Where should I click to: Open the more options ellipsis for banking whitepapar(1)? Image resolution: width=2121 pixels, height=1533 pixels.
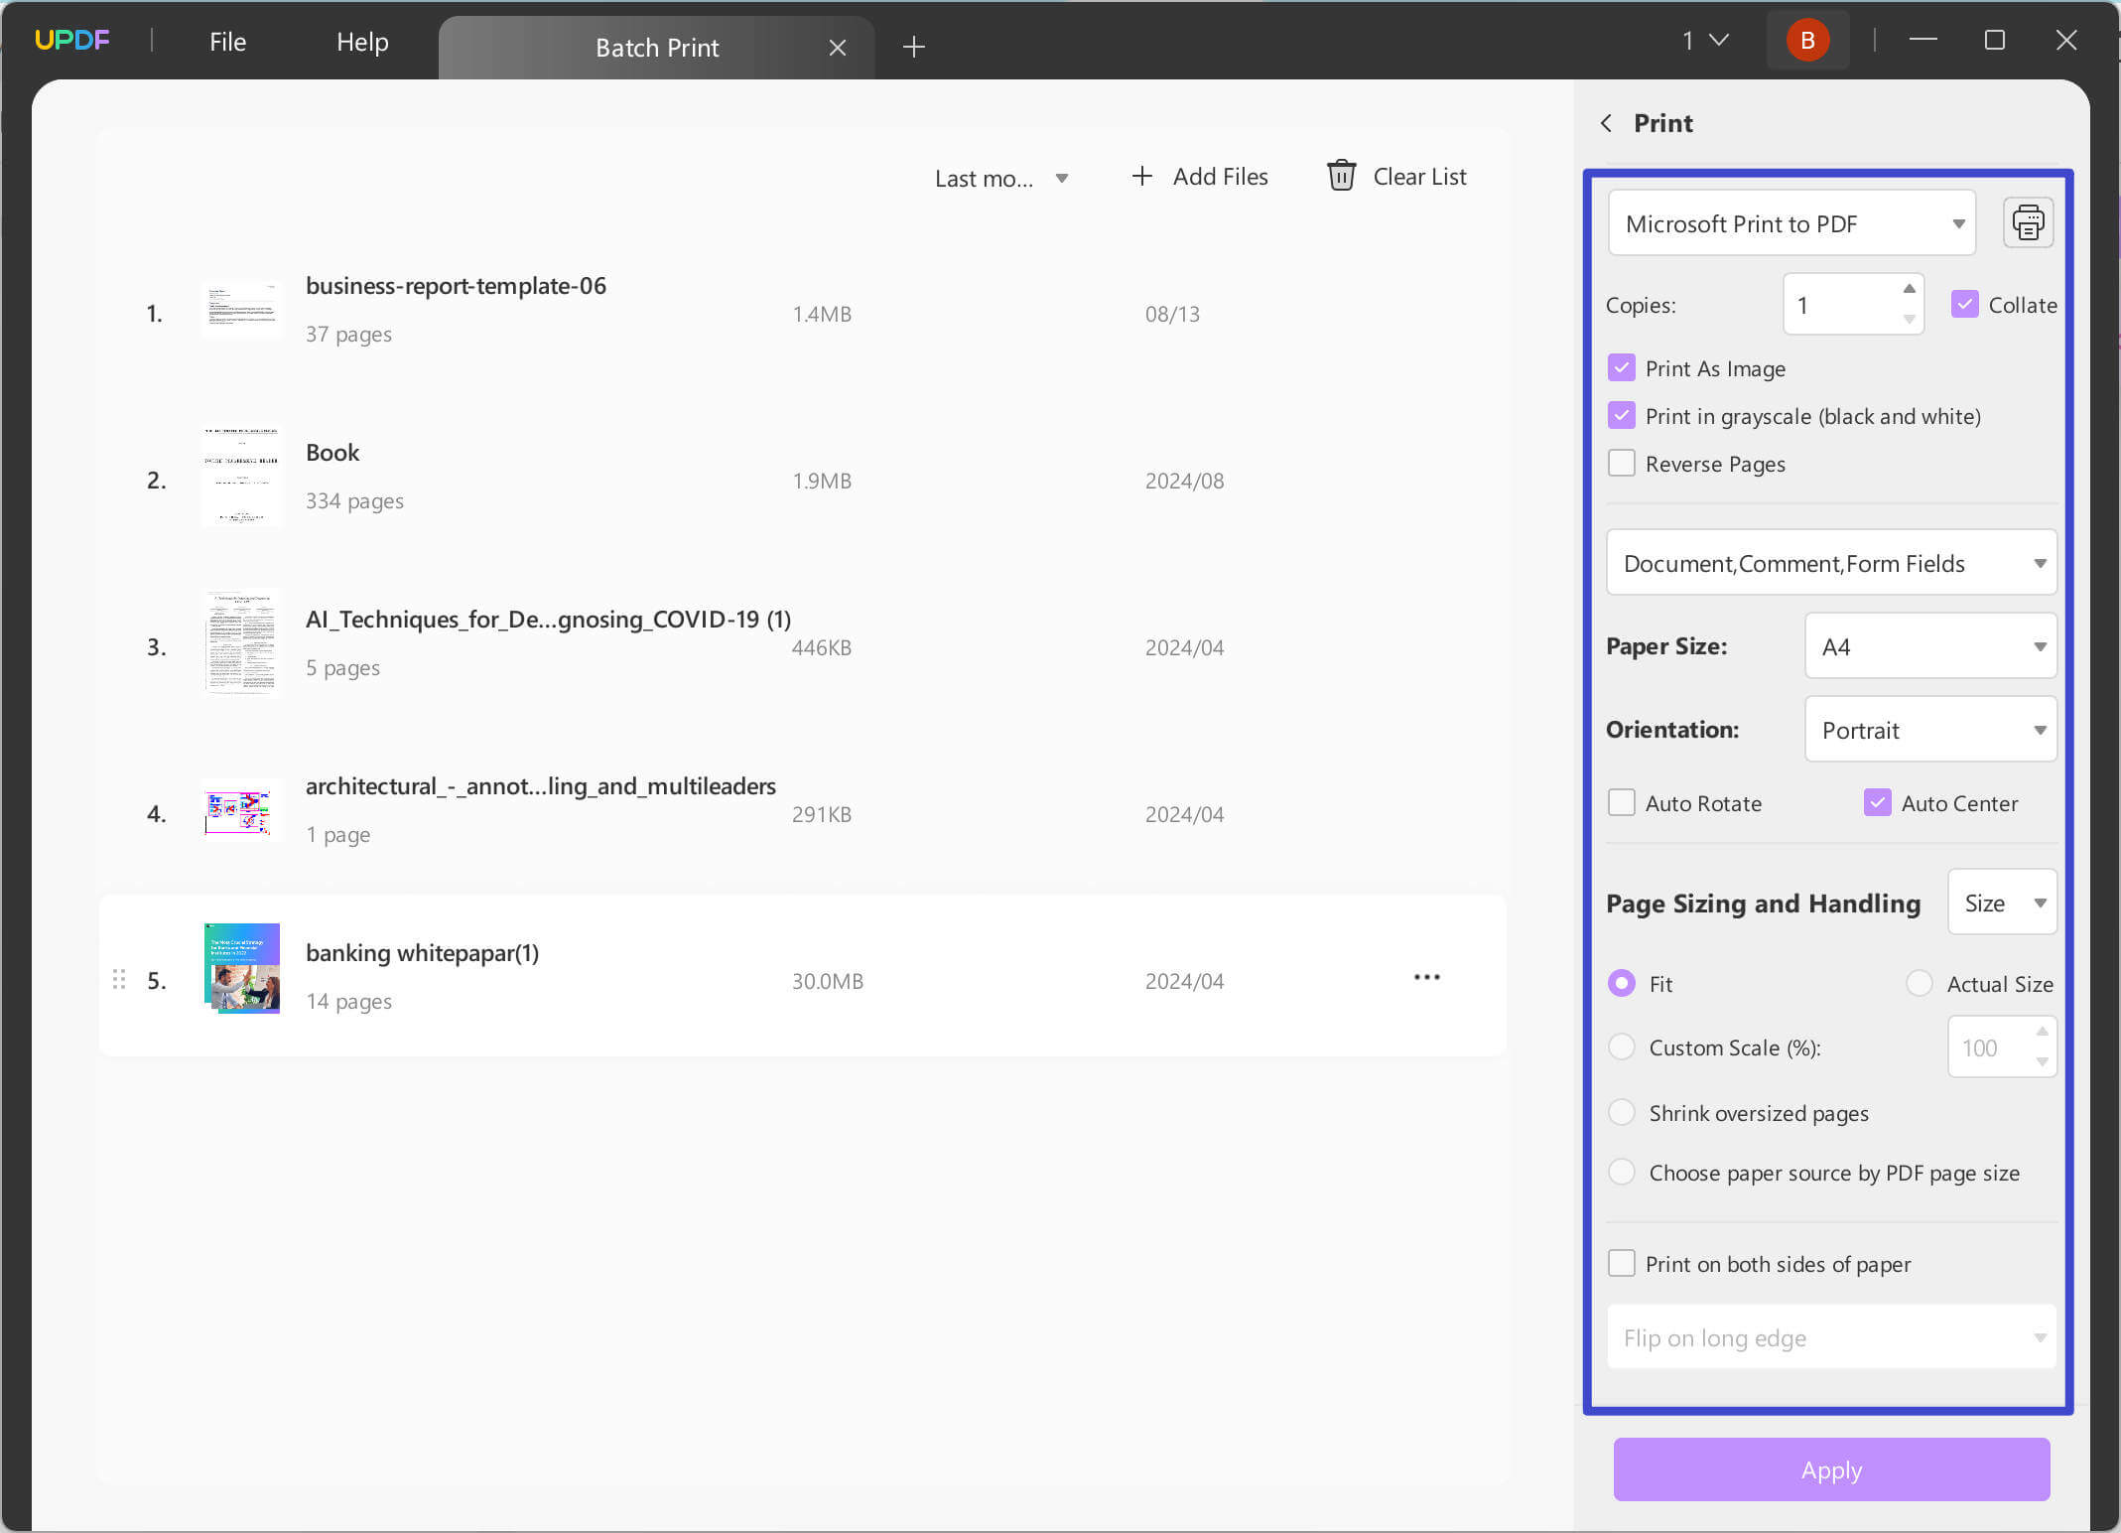click(1426, 977)
